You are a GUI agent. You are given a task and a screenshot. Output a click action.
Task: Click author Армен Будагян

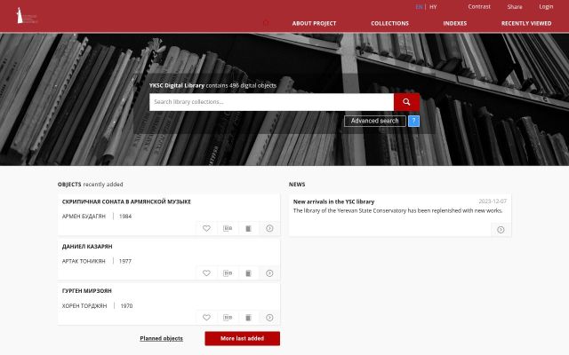pyautogui.click(x=84, y=217)
